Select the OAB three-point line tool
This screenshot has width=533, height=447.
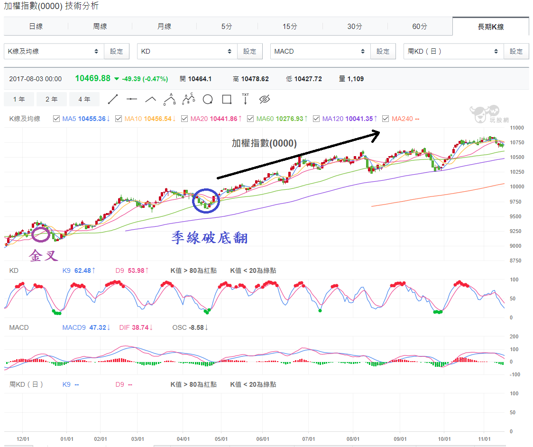169,99
